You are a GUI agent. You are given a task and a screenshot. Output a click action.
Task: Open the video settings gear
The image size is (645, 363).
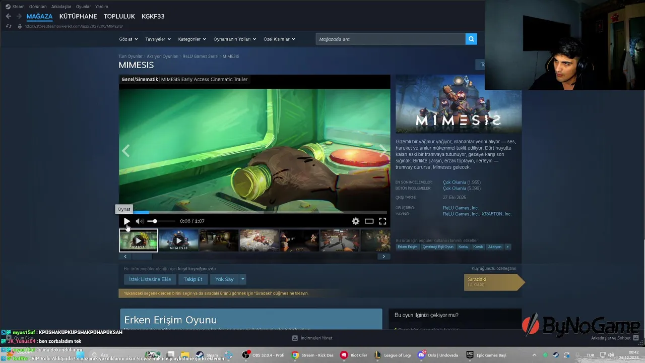click(x=356, y=221)
